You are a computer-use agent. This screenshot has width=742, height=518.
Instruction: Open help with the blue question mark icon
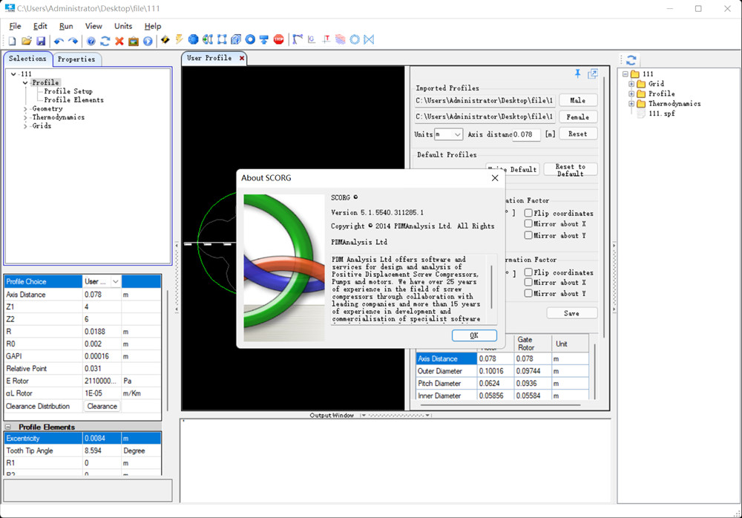(x=91, y=42)
